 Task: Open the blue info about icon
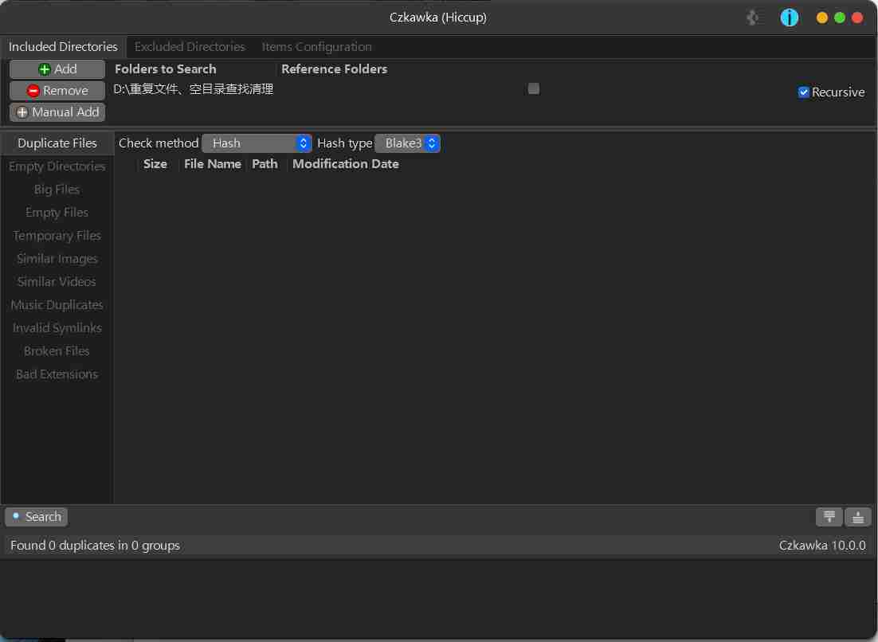[x=789, y=18]
